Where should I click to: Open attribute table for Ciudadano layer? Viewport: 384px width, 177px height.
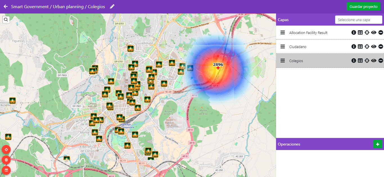pos(360,47)
